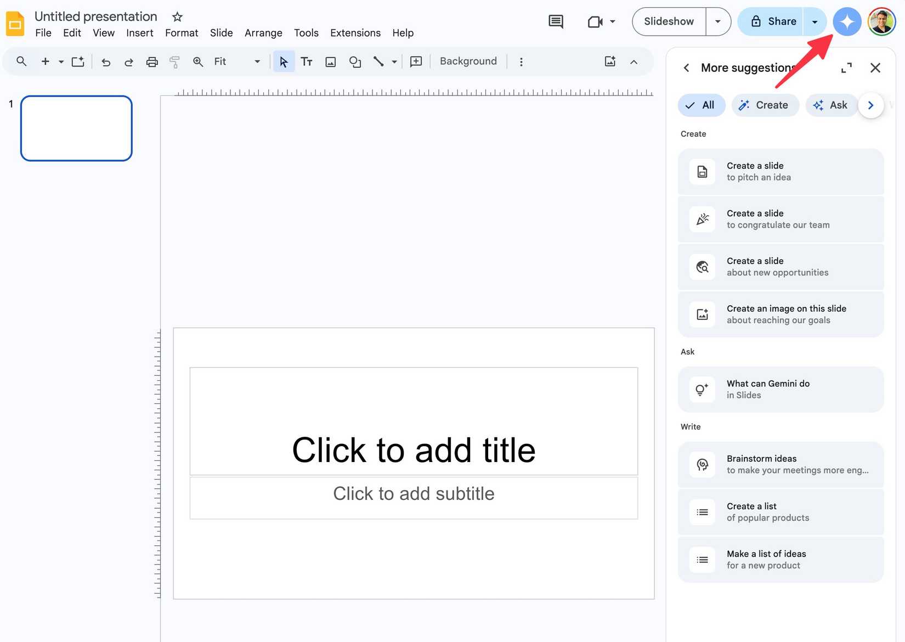Click the print icon

tap(152, 61)
